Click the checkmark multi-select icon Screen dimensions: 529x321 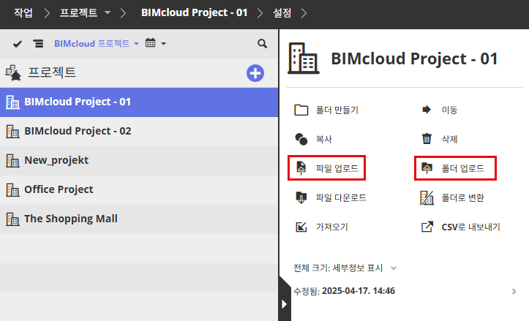18,44
